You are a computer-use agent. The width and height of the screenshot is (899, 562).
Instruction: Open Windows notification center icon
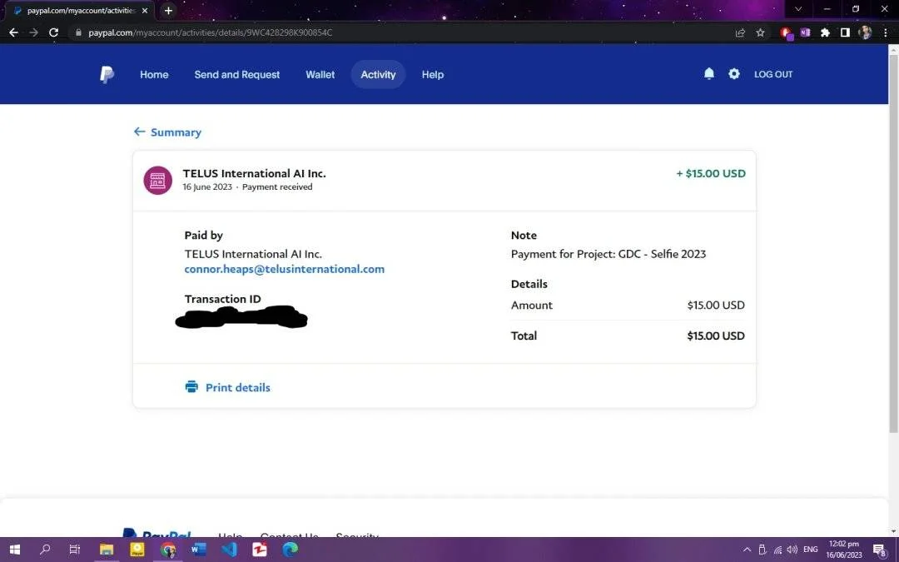[x=880, y=550]
